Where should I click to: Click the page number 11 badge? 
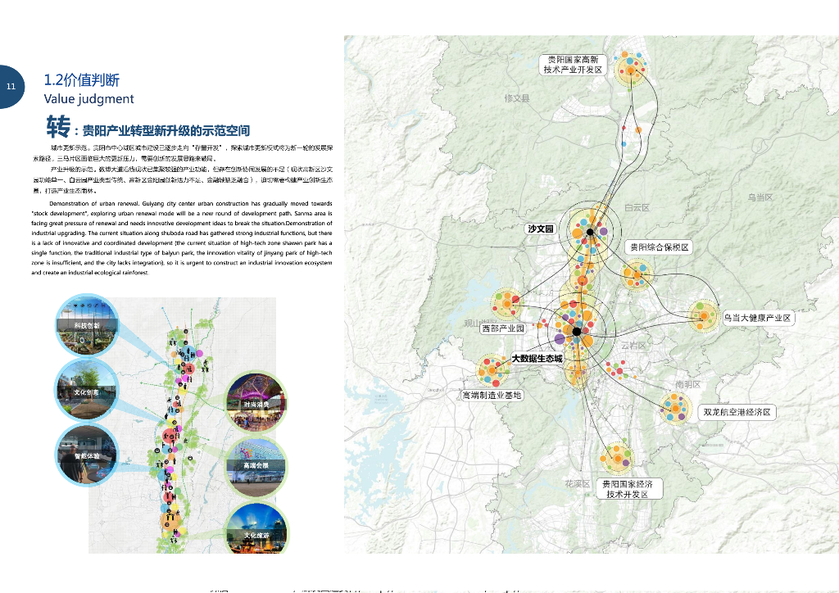click(11, 87)
